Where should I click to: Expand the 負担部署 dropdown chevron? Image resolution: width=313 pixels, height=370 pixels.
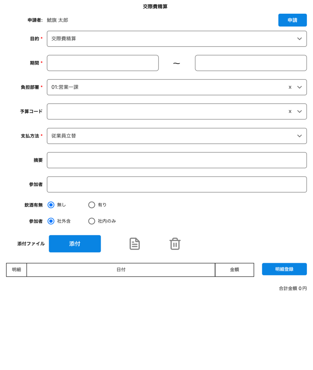[299, 87]
